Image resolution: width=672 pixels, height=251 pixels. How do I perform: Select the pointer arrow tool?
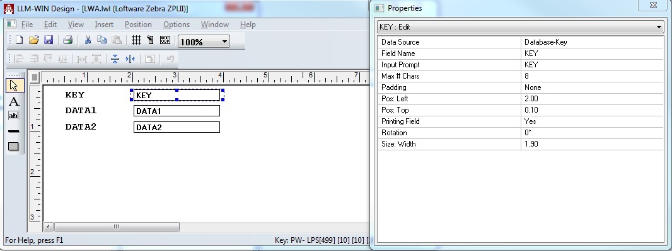[x=14, y=86]
